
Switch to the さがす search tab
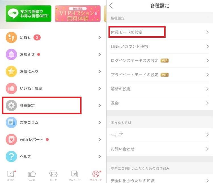(11, 176)
